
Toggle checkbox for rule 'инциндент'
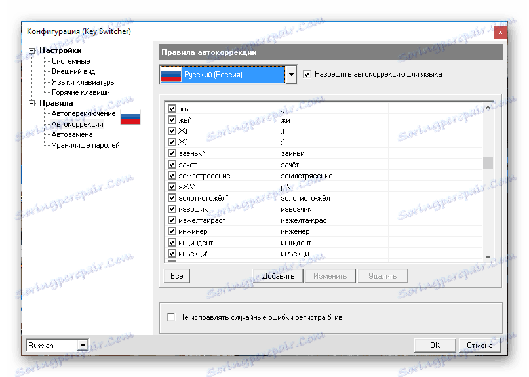click(172, 243)
